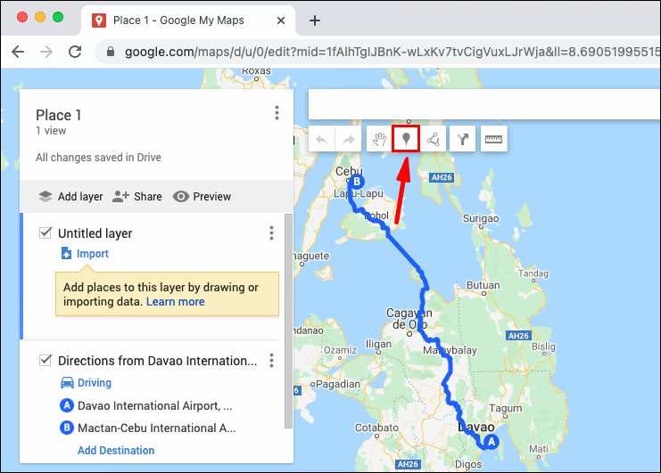Click the Undo arrow in map toolbar

pyautogui.click(x=322, y=139)
